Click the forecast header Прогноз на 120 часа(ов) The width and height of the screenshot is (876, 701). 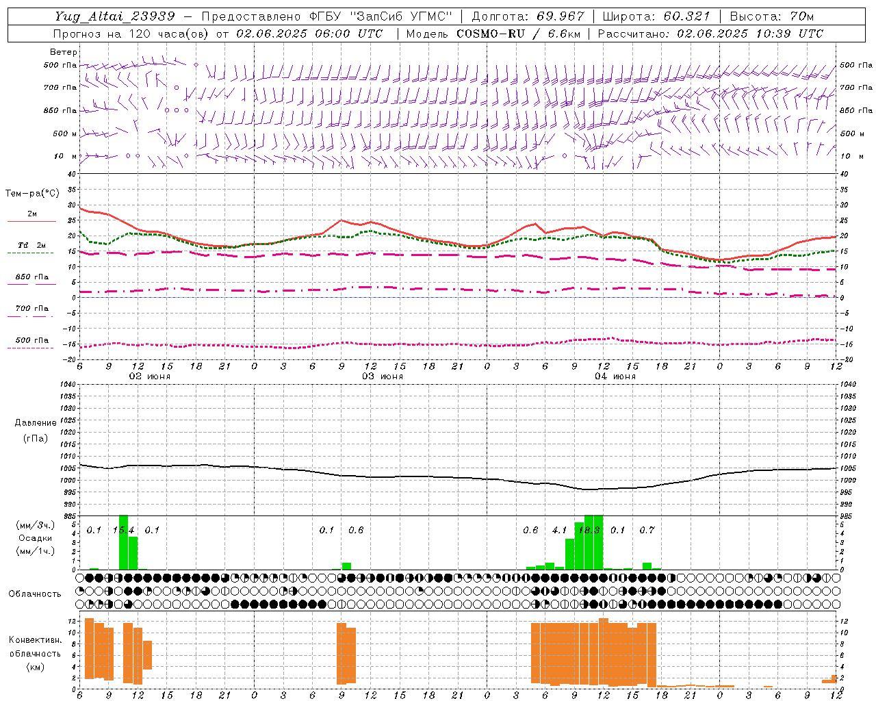tap(131, 34)
